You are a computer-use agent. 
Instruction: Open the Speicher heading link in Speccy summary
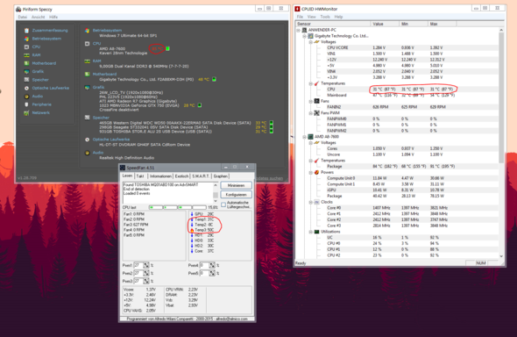pos(101,118)
